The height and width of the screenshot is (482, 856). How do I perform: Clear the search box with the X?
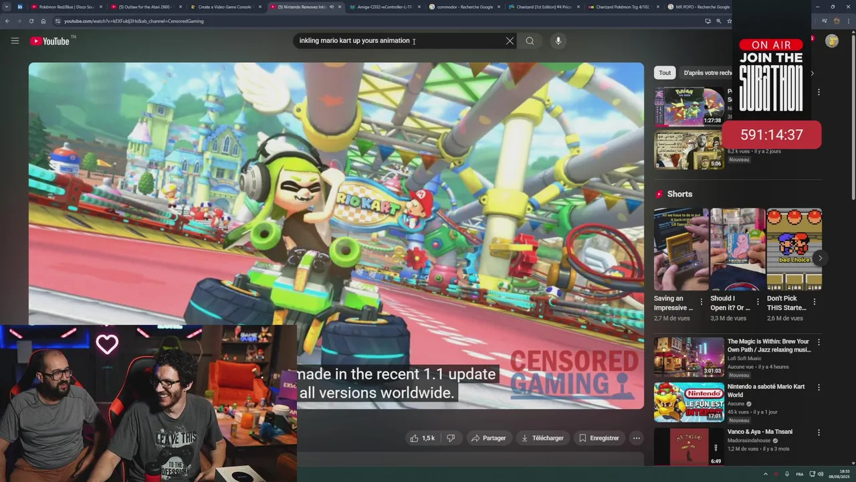point(510,41)
